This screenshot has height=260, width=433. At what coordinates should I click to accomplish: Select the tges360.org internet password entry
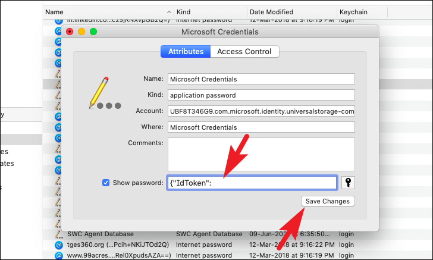(237, 245)
